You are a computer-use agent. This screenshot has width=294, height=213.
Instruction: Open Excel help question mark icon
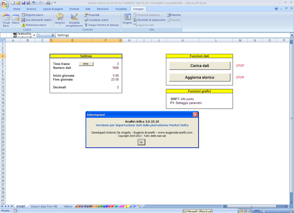(x=276, y=9)
